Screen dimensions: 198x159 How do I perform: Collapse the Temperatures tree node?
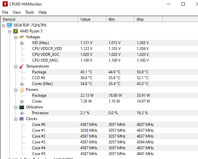[16, 66]
